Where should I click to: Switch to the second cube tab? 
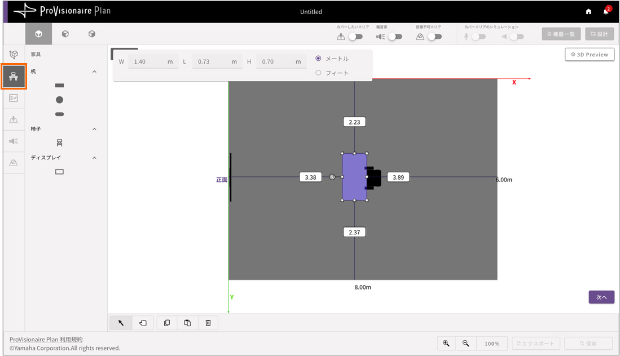65,34
